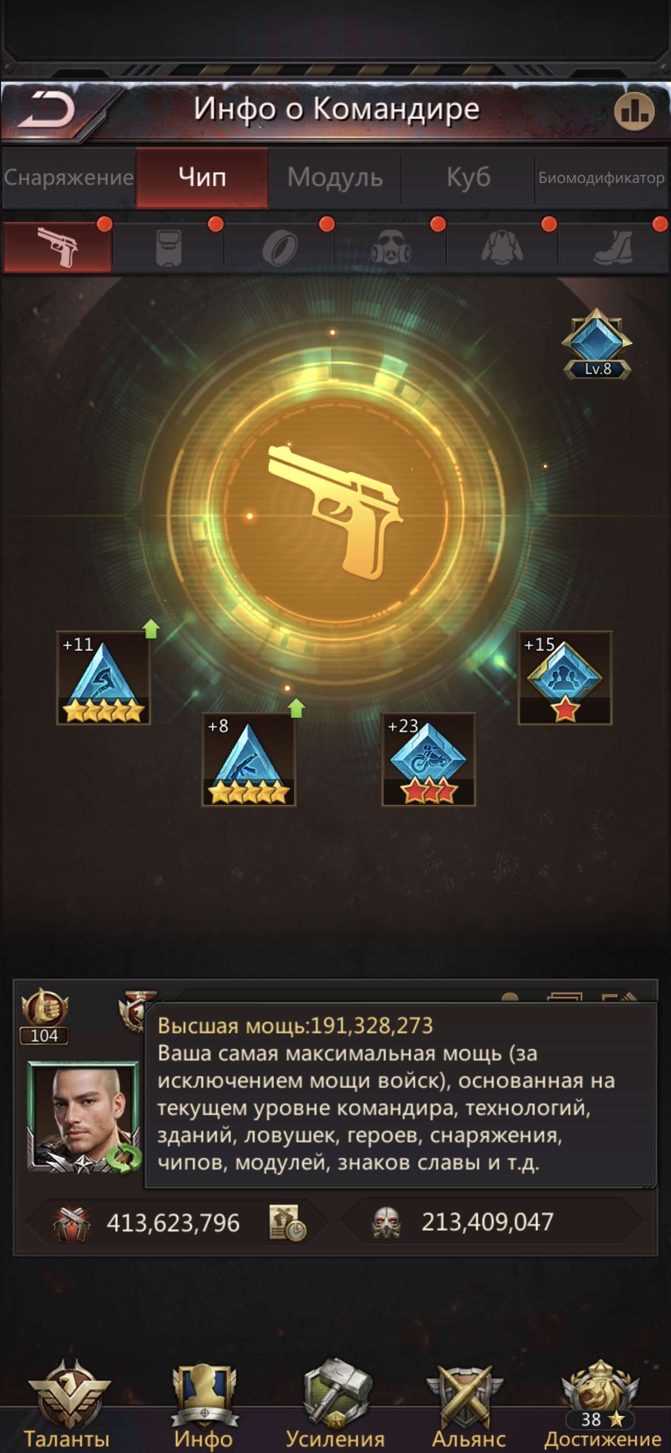Tap the large golden pistol emblem
Image resolution: width=671 pixels, height=1453 pixels.
click(x=335, y=512)
